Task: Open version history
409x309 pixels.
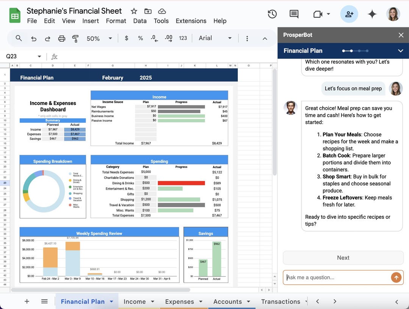Action: (x=272, y=14)
